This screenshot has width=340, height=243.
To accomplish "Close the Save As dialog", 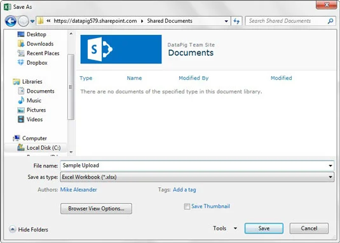I will pos(327,5).
